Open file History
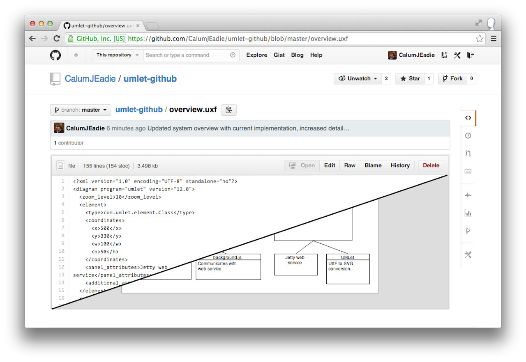 tap(400, 165)
